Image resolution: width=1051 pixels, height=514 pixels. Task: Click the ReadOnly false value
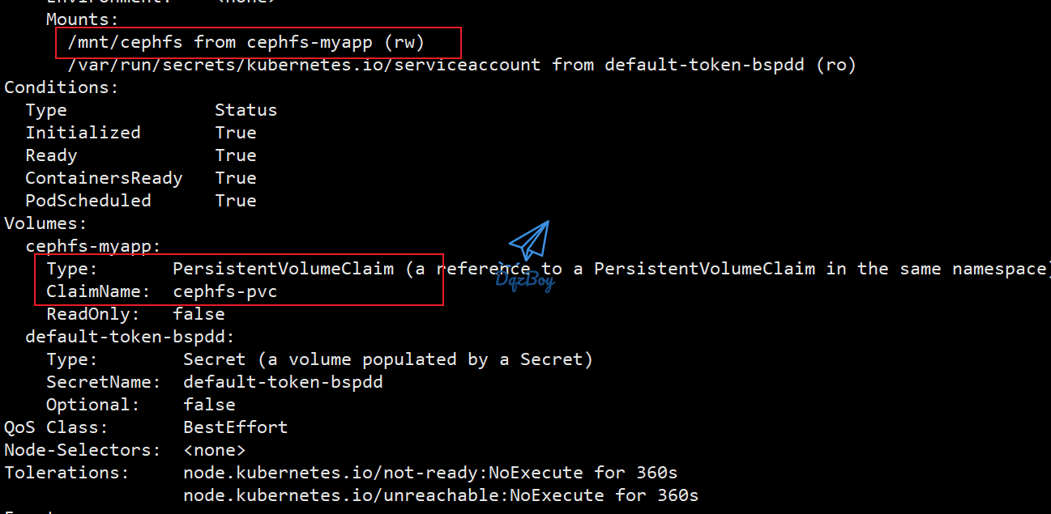pos(199,314)
